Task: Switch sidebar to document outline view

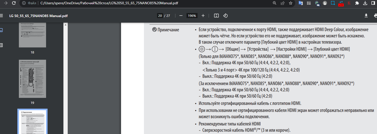Action: click(1, 45)
